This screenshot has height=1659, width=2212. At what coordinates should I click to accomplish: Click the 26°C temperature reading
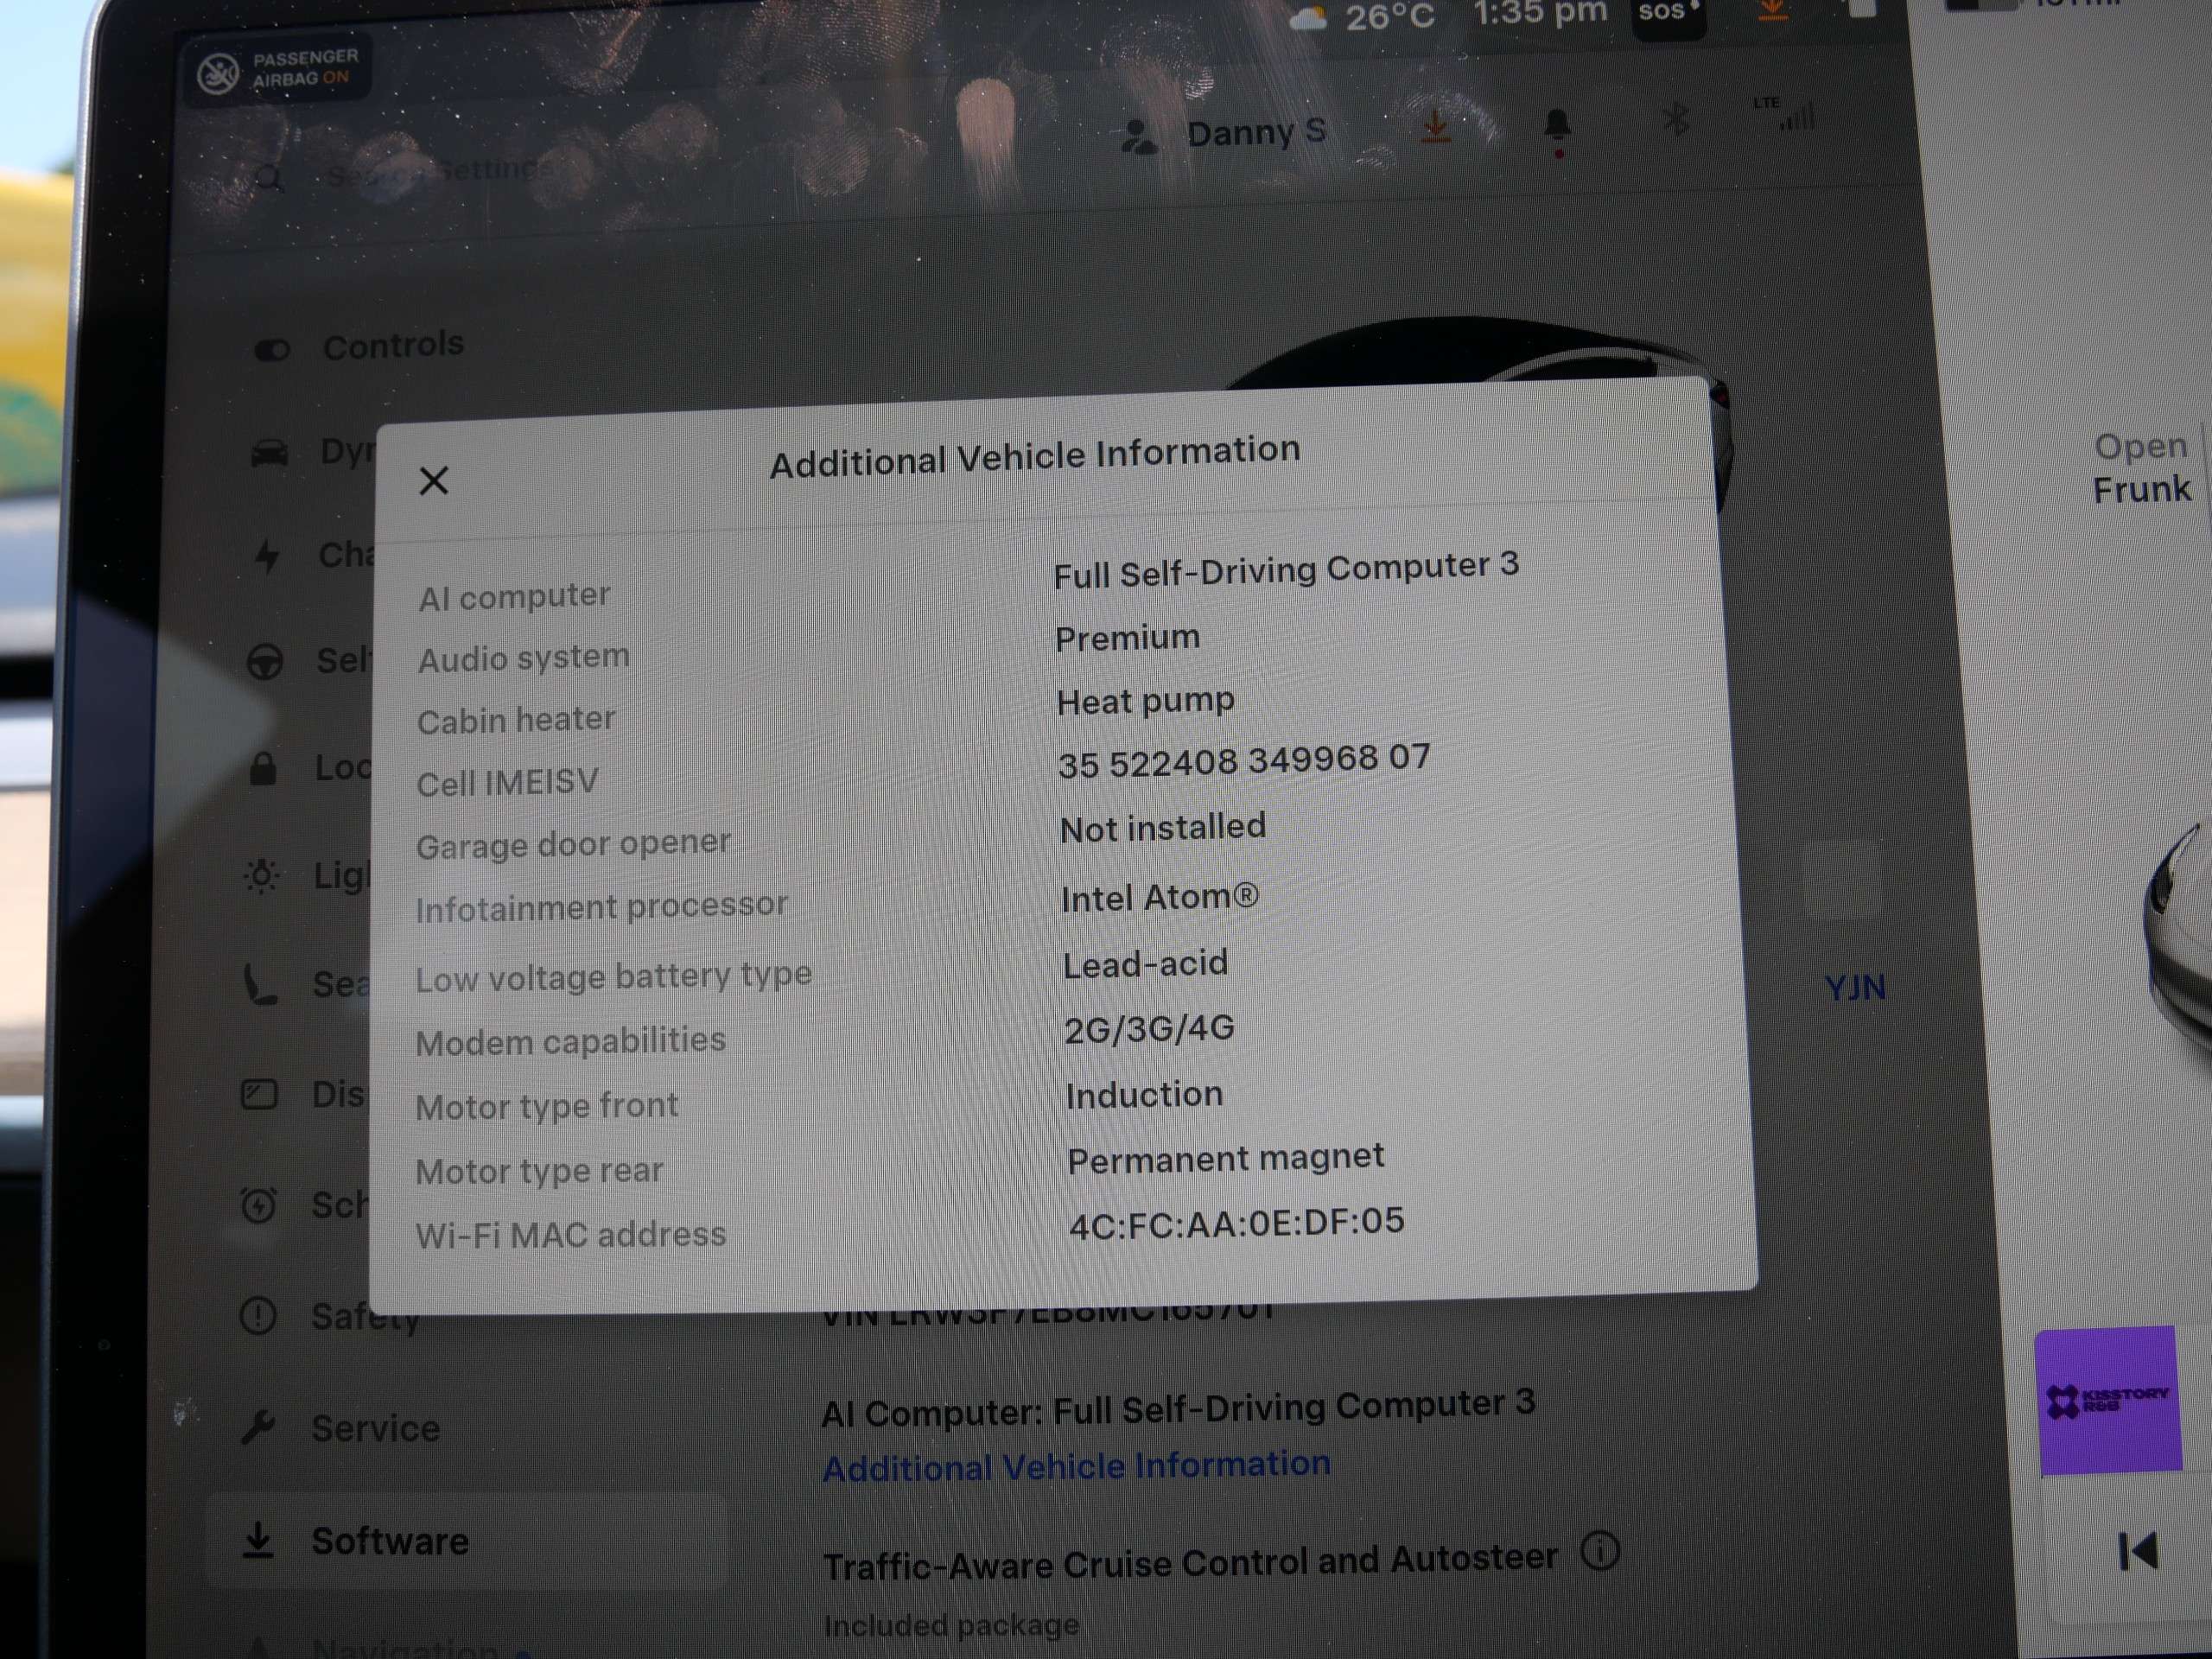coord(1390,17)
